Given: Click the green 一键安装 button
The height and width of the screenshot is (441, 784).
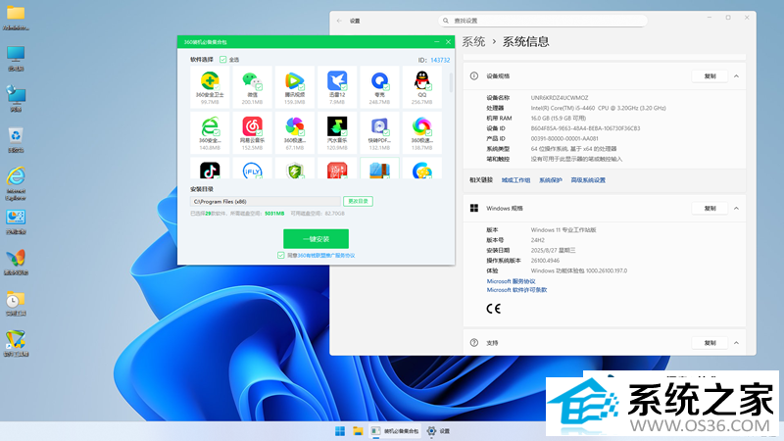Looking at the screenshot, I should [x=316, y=239].
